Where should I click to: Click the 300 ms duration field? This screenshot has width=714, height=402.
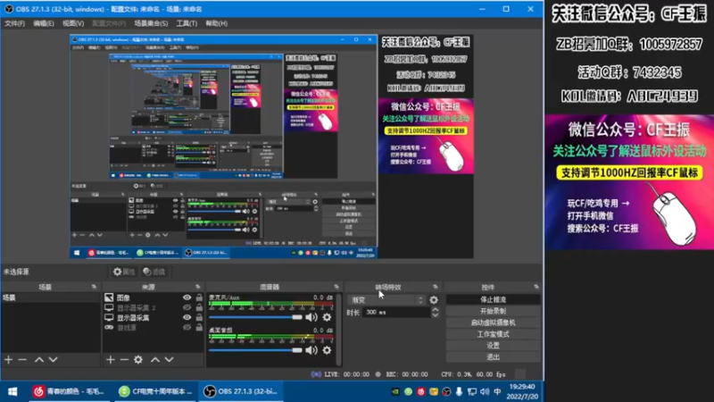pyautogui.click(x=396, y=312)
